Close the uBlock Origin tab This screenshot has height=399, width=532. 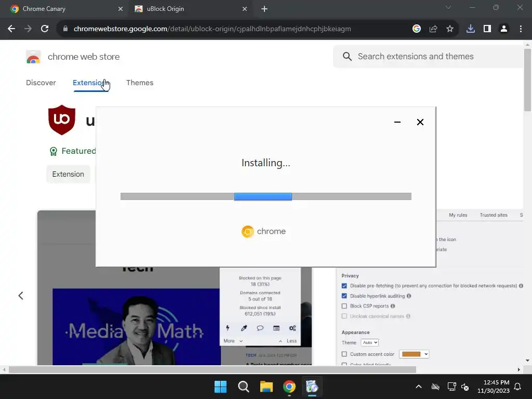tap(245, 9)
